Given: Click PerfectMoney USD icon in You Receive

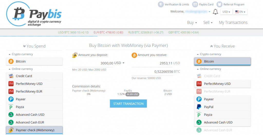Looking at the screenshot, I should 199,84.
